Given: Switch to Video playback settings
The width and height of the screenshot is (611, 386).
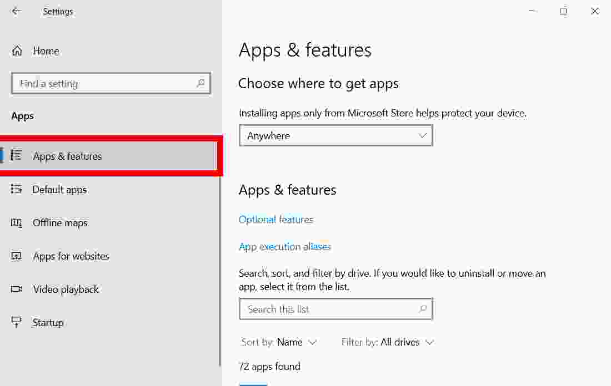Looking at the screenshot, I should coord(66,289).
